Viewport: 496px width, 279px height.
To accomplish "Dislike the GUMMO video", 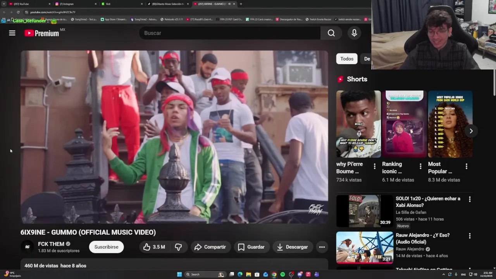I will point(178,247).
